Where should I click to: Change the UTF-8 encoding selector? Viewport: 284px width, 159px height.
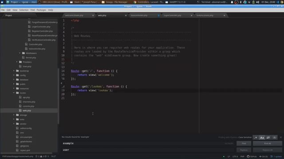pos(235,156)
